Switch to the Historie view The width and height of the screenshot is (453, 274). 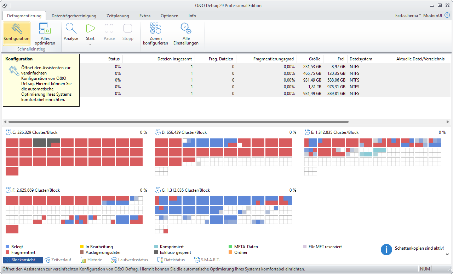(x=91, y=260)
